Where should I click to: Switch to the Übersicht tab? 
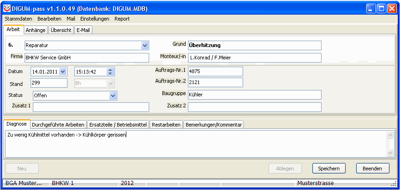tap(61, 30)
